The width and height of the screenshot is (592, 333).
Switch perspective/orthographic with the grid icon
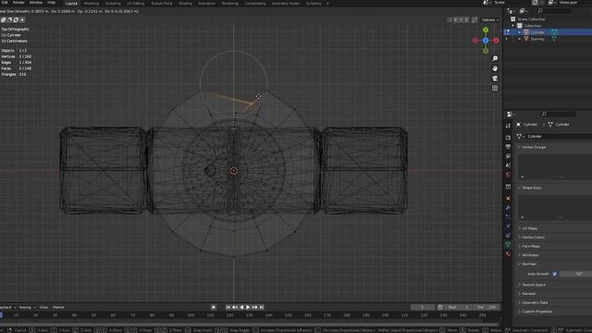click(x=495, y=88)
